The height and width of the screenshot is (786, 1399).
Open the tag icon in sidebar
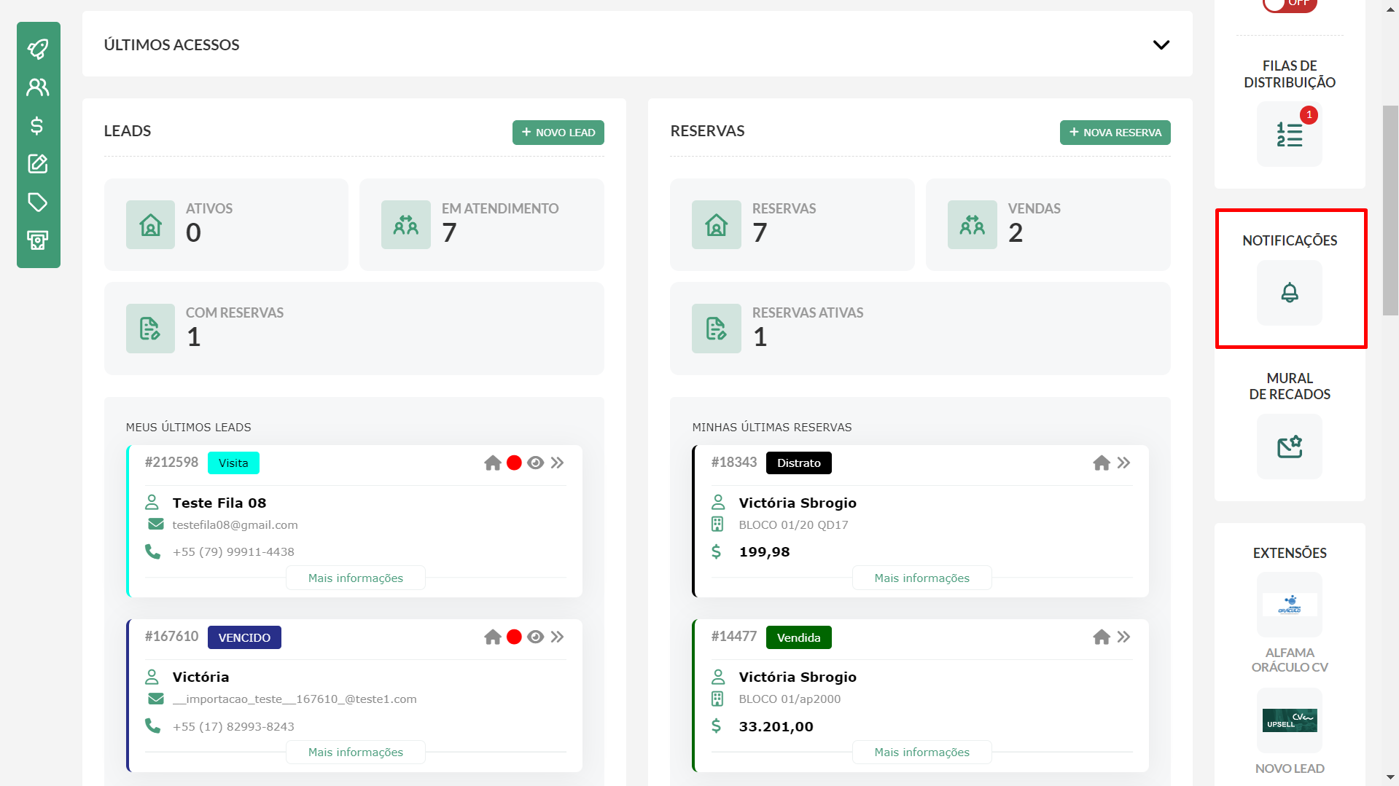pos(38,202)
